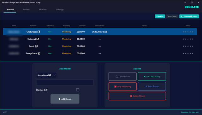Expand the platform dropdown in Add Model
Screen dimensions: 202x115
pyautogui.click(x=46, y=75)
